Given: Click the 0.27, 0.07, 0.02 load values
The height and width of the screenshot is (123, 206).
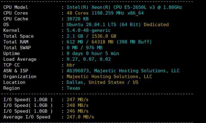Looking at the screenshot, I should click(x=88, y=59).
